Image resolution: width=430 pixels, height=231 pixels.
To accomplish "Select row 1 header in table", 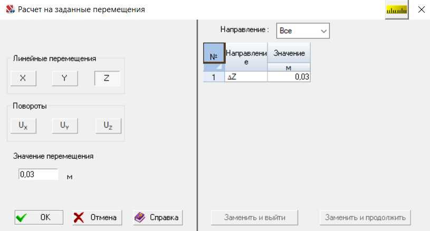I will click(214, 77).
